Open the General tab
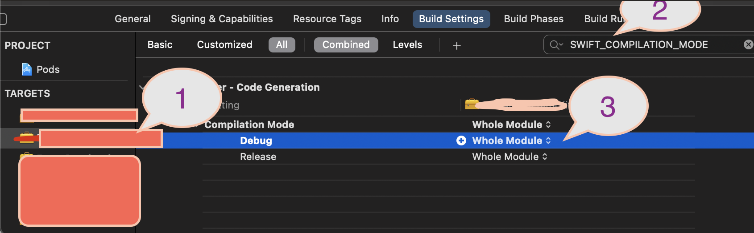The width and height of the screenshot is (754, 233). point(133,19)
